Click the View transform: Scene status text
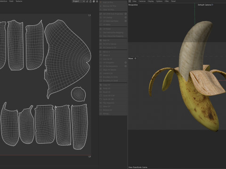226x169 pixels. pyautogui.click(x=138, y=167)
